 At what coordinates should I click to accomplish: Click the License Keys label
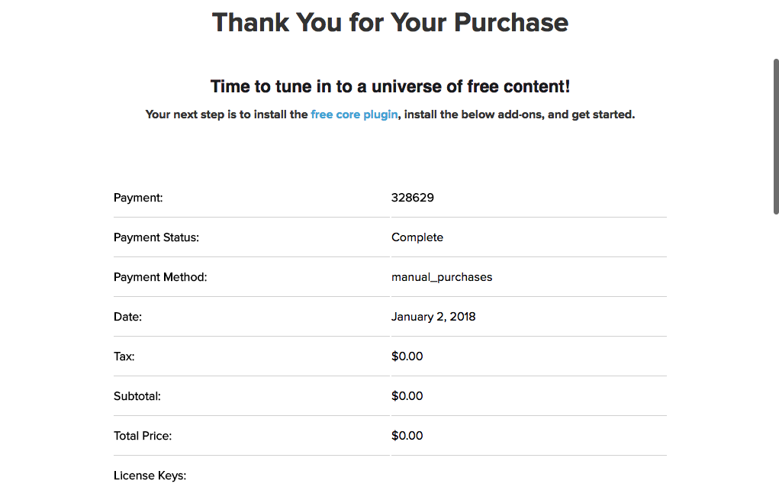(x=150, y=475)
